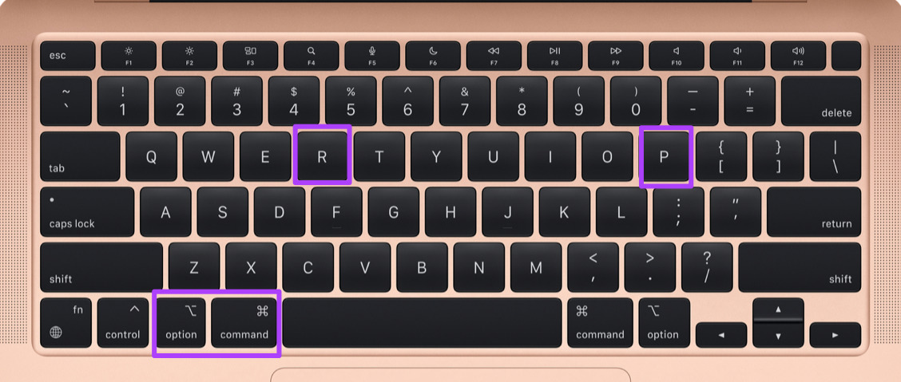Image resolution: width=901 pixels, height=382 pixels.
Task: Click the F6 Do Not Disturb moon key
Action: coord(433,56)
